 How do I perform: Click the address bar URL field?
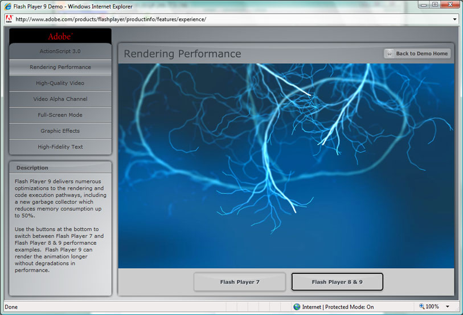[230, 19]
